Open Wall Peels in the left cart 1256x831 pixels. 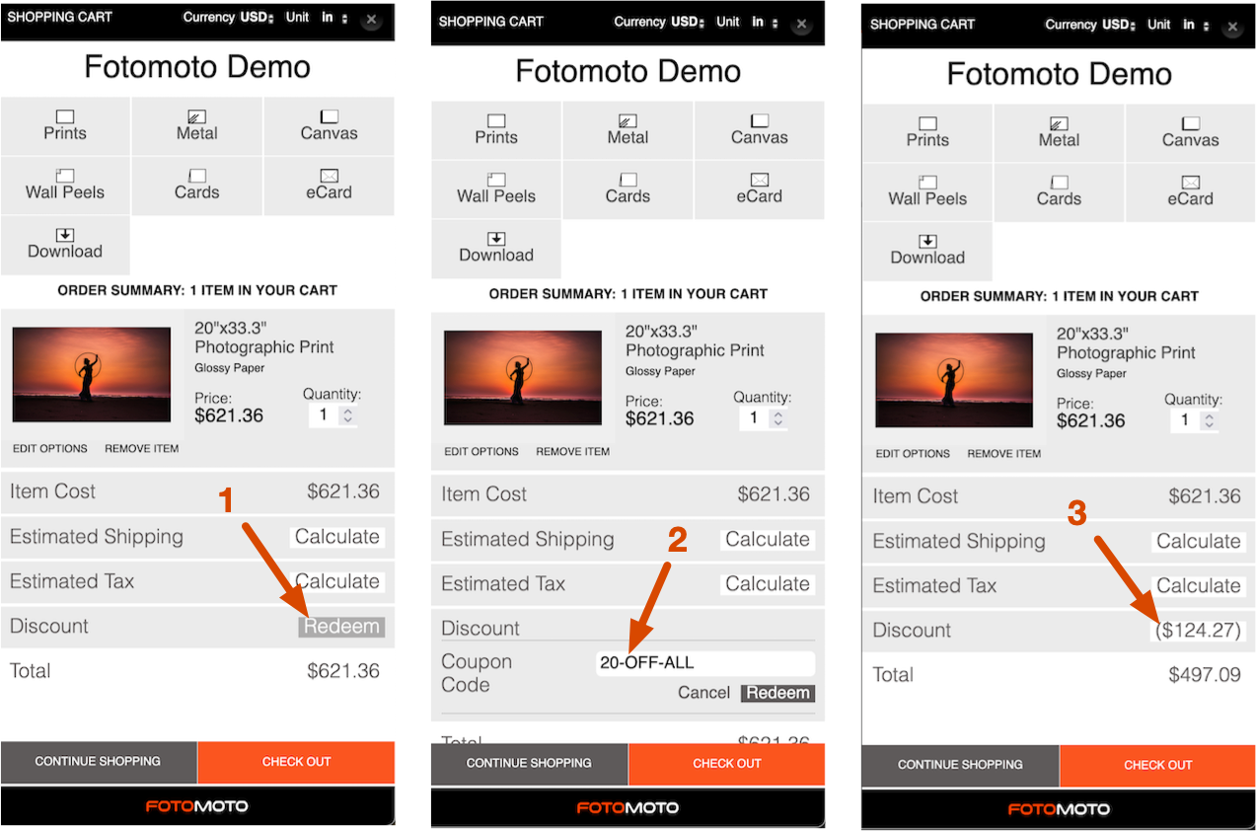pyautogui.click(x=65, y=185)
